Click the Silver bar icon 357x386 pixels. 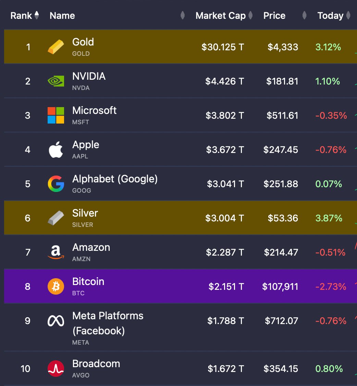[x=56, y=218]
